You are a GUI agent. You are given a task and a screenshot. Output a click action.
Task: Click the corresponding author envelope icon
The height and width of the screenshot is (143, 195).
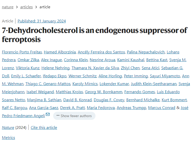(48, 115)
